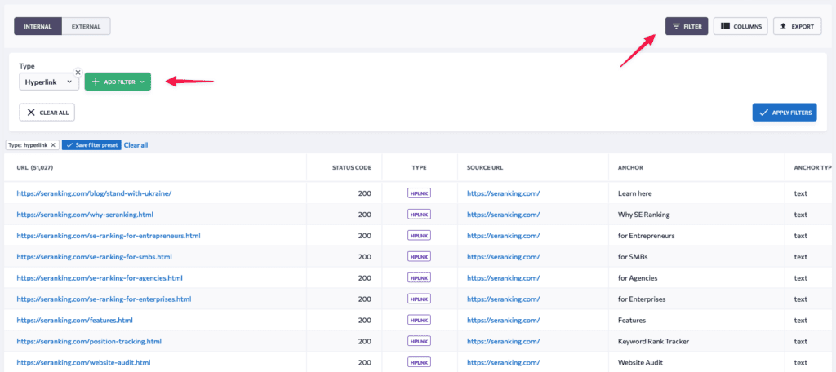Click the Clear All button
836x372 pixels.
click(x=48, y=113)
